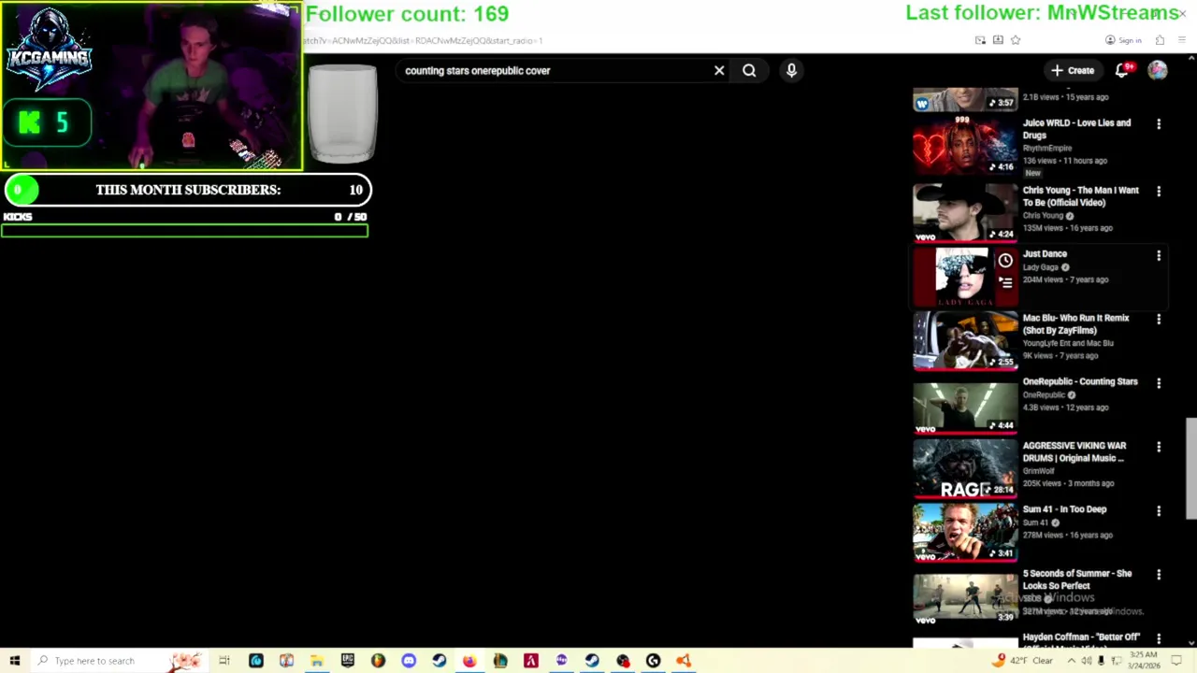Open the Windows Start menu

point(14,661)
